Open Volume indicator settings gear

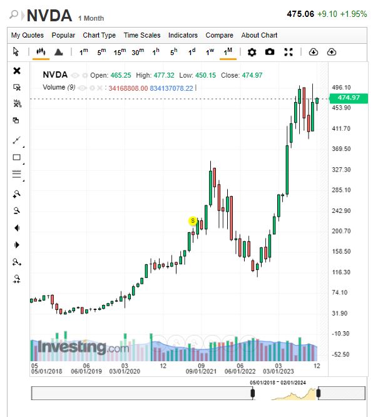coord(92,88)
